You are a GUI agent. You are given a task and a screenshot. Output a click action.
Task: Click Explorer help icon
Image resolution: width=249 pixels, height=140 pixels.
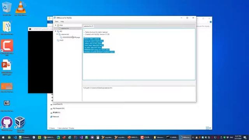210,22
